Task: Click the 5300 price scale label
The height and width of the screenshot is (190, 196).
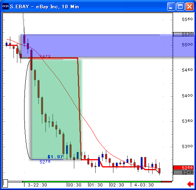Action: tap(187, 146)
